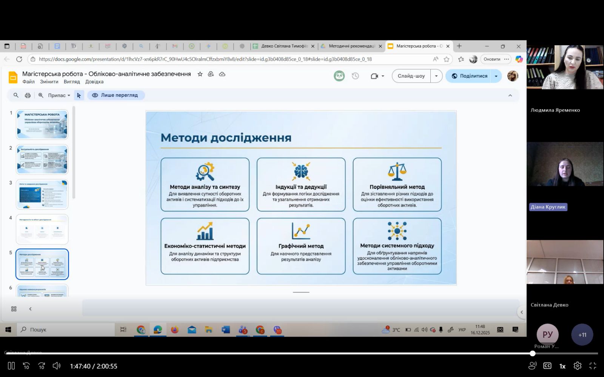Image resolution: width=604 pixels, height=377 pixels.
Task: Click the print icon in toolbar
Action: pyautogui.click(x=28, y=95)
